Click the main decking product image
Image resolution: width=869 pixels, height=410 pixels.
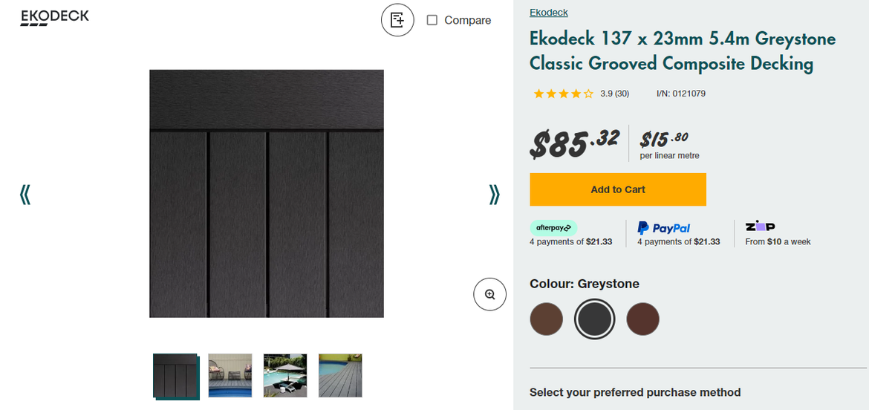point(266,193)
